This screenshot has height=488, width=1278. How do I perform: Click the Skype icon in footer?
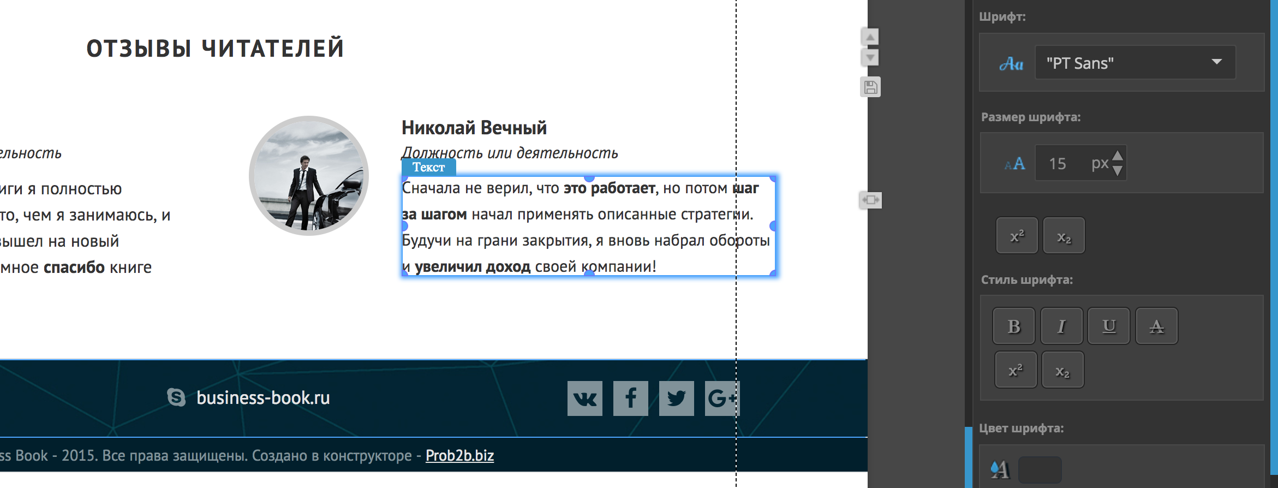tap(176, 397)
